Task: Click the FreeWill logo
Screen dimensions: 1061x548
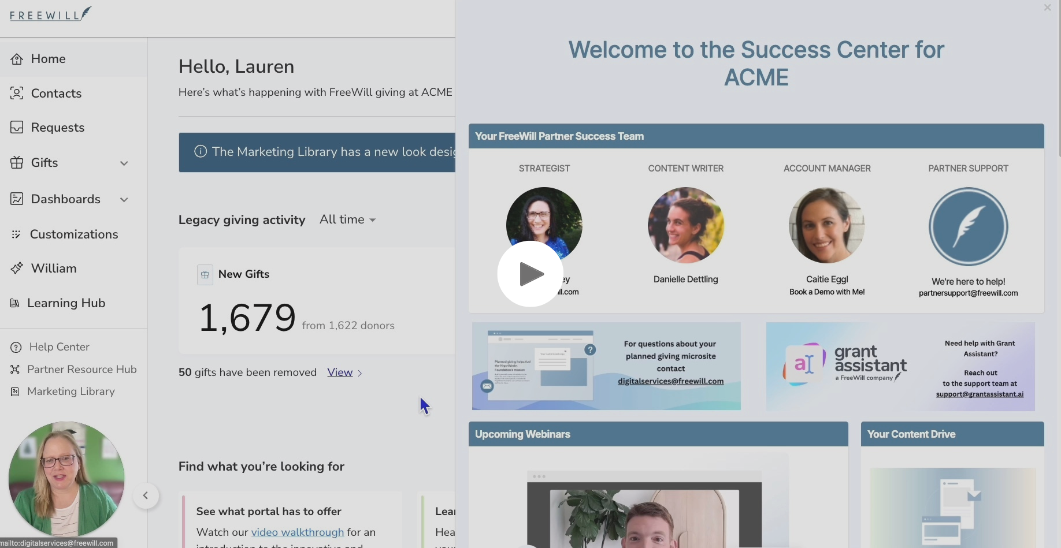Action: pos(50,14)
